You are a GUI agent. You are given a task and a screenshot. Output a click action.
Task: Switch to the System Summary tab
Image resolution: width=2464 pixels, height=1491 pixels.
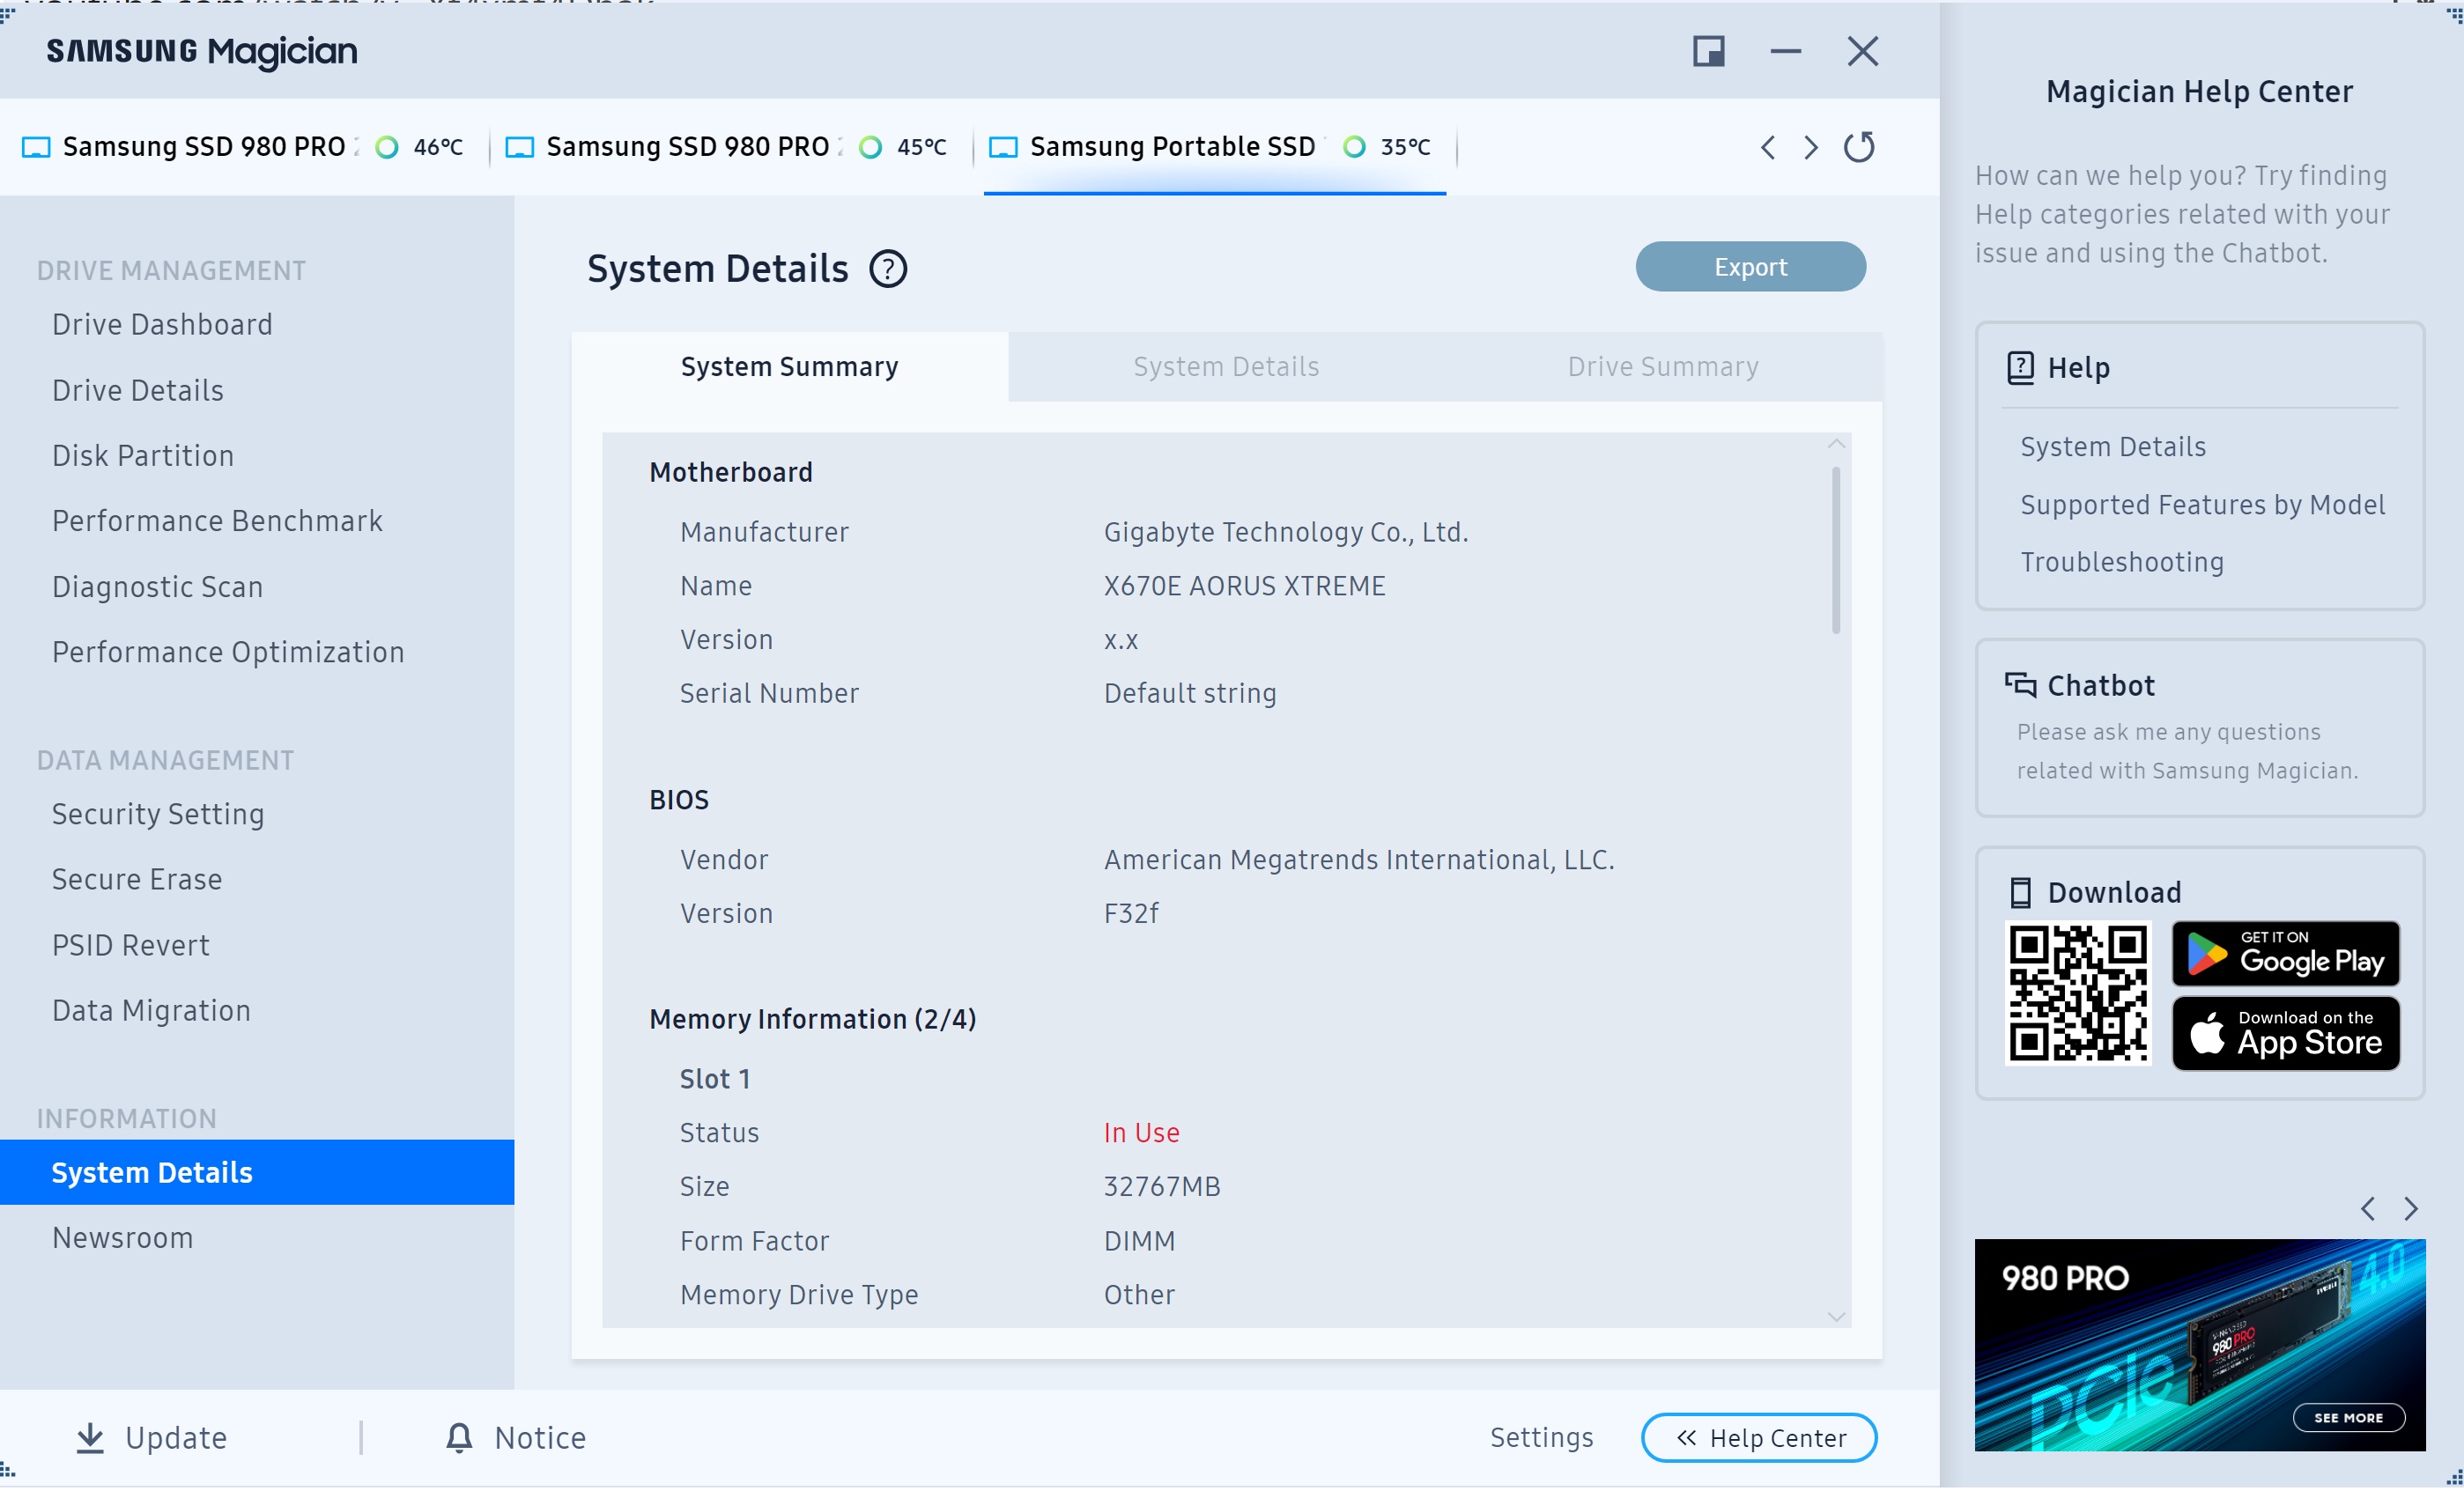coord(789,367)
